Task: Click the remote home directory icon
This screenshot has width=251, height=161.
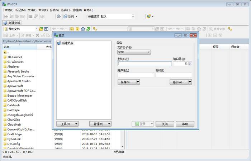Action: pyautogui.click(x=199, y=29)
